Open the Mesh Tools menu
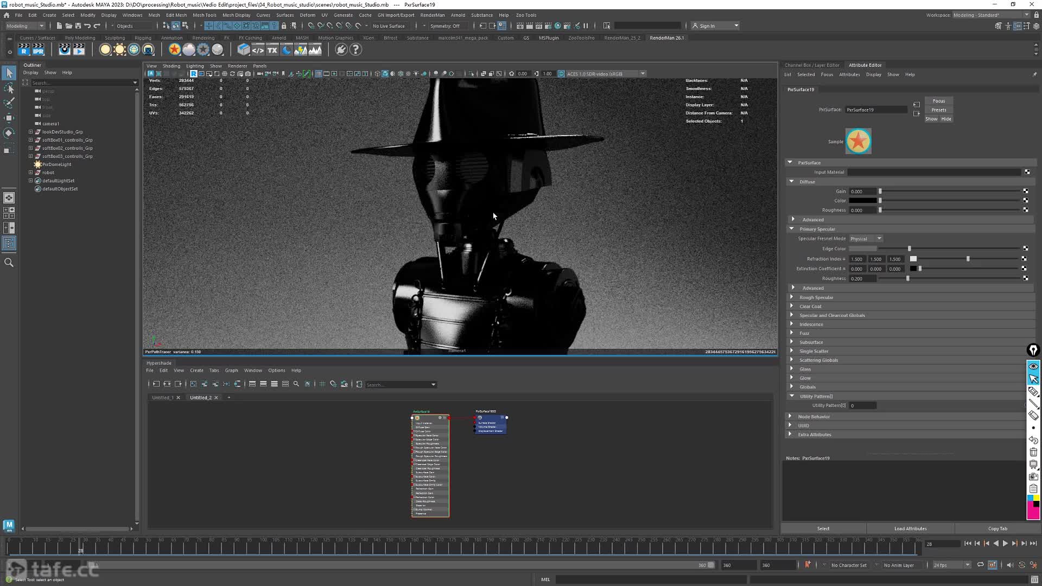The image size is (1042, 586). coord(204,15)
